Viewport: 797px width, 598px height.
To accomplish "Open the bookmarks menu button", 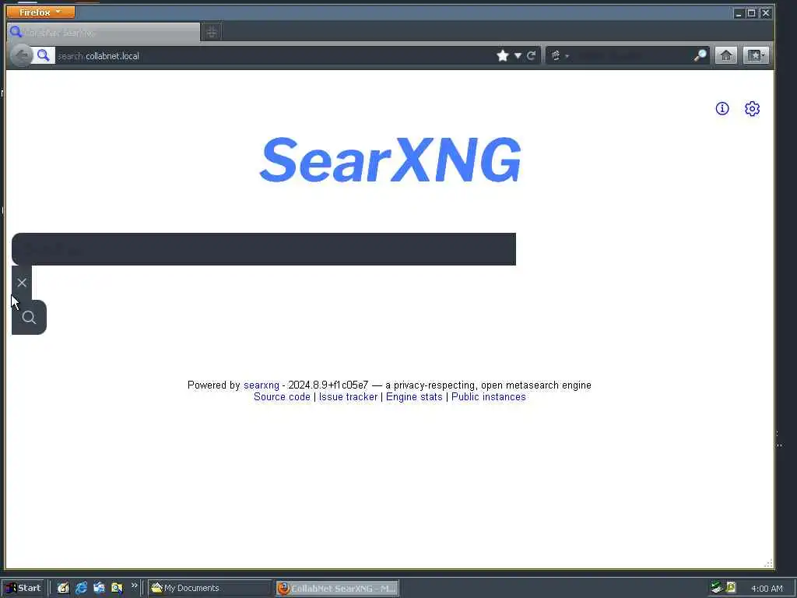I will pyautogui.click(x=756, y=55).
